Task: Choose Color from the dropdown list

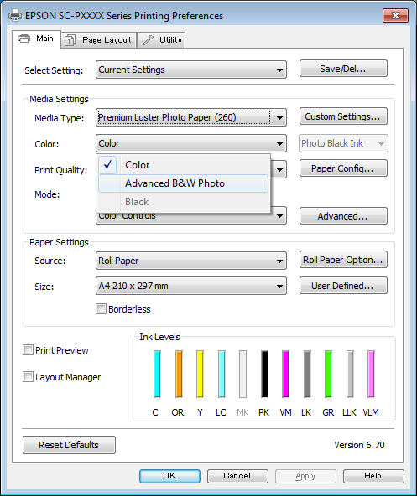Action: tap(183, 165)
